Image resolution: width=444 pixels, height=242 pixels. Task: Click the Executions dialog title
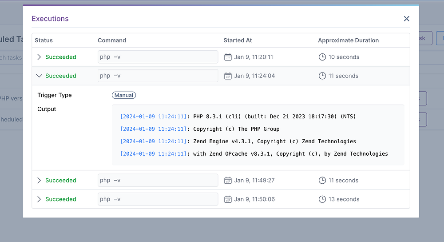click(x=50, y=19)
